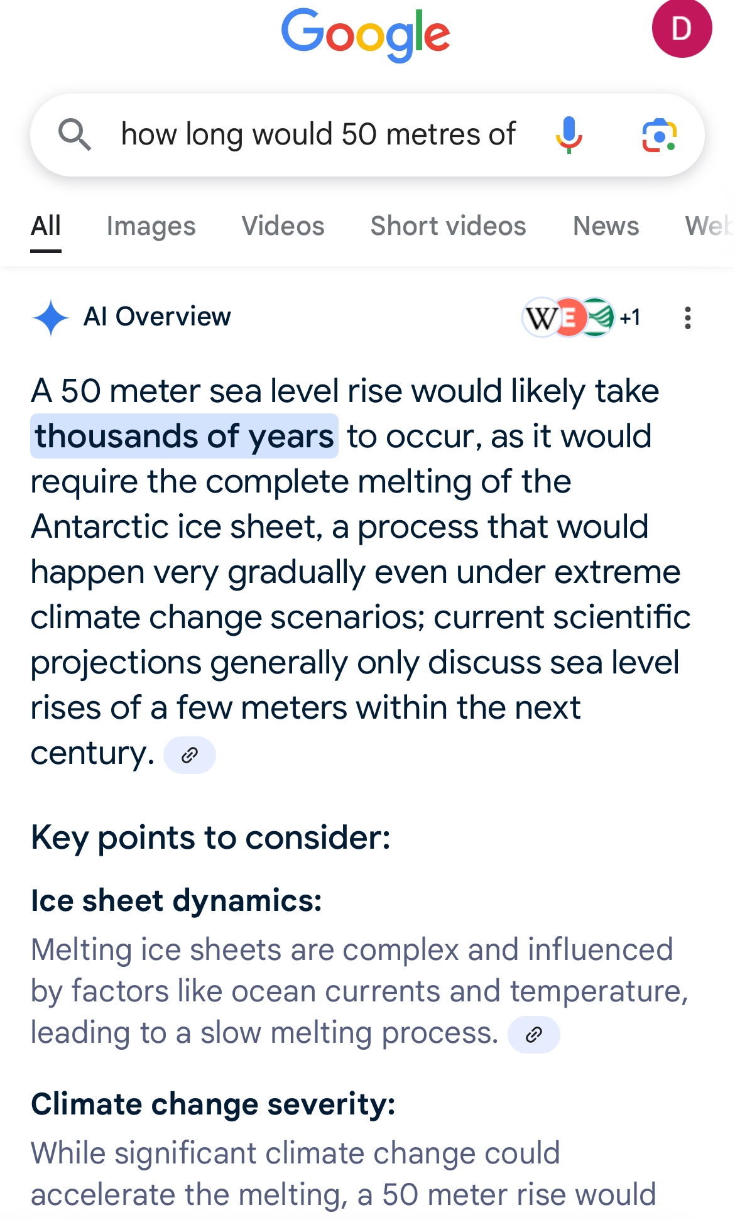Open the account profile avatar
735x1220 pixels.
tap(682, 29)
